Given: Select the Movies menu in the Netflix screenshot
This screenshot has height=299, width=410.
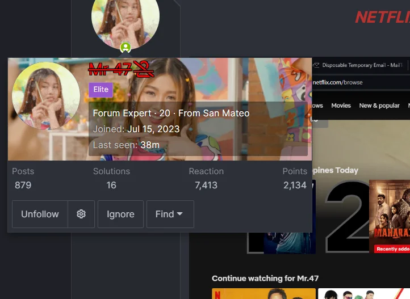Looking at the screenshot, I should (x=341, y=106).
